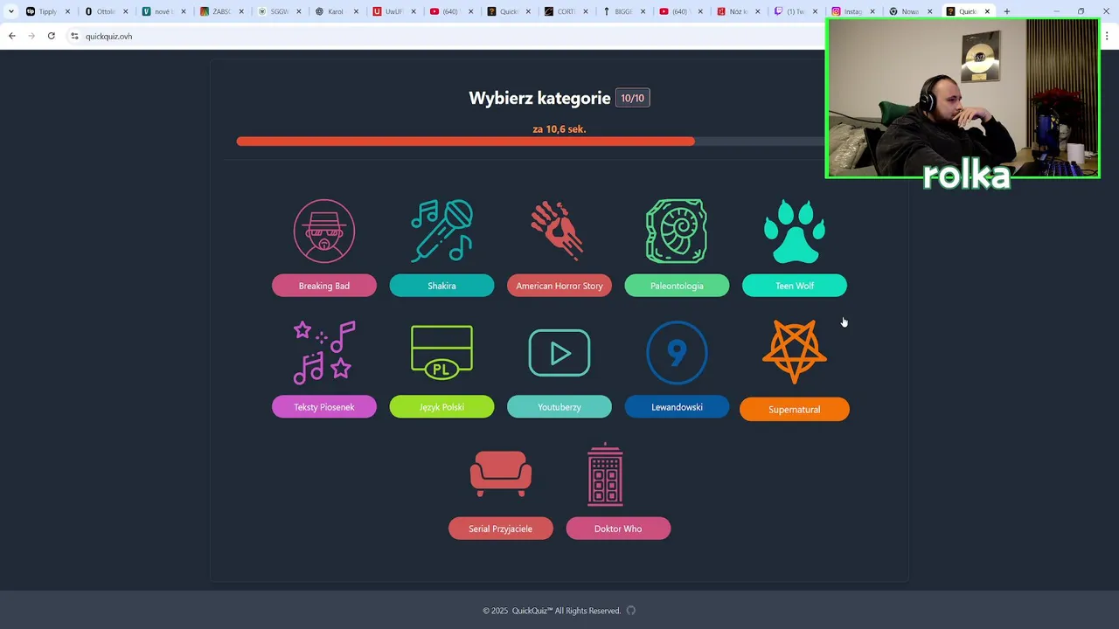Close the Instagram tab
The width and height of the screenshot is (1119, 629).
coord(872,11)
